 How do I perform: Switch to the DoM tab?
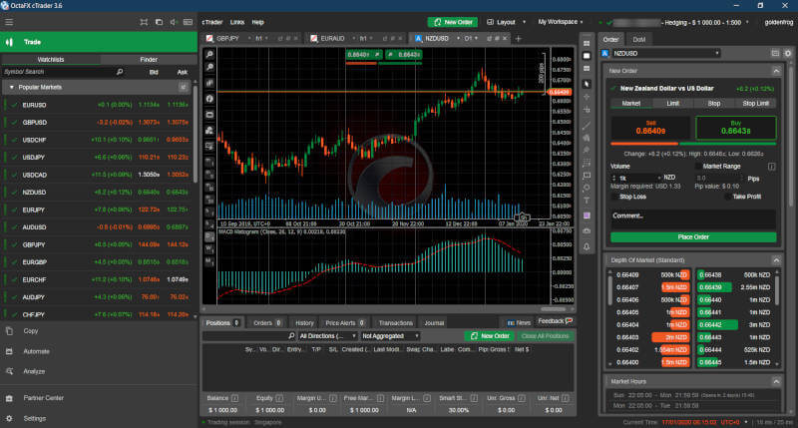click(638, 39)
